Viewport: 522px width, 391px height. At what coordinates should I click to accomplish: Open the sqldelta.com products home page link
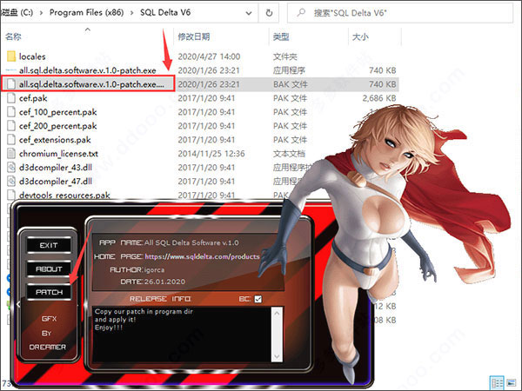tap(202, 256)
